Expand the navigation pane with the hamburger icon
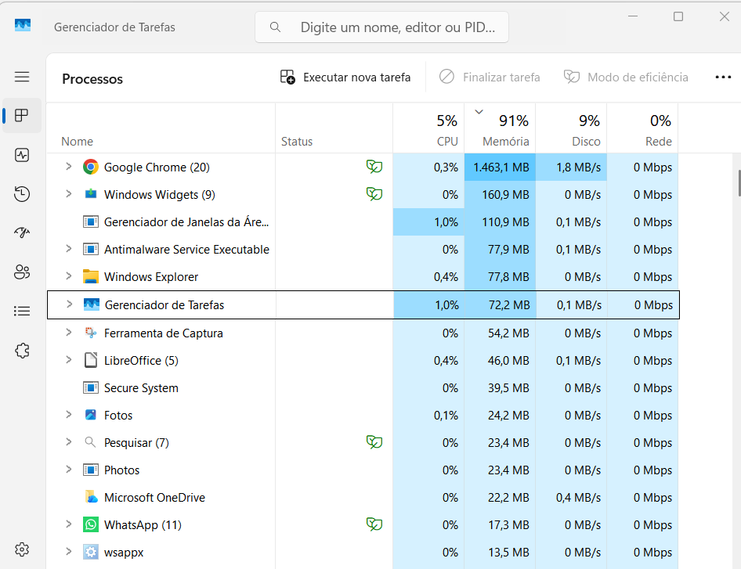The height and width of the screenshot is (569, 741). click(x=22, y=77)
